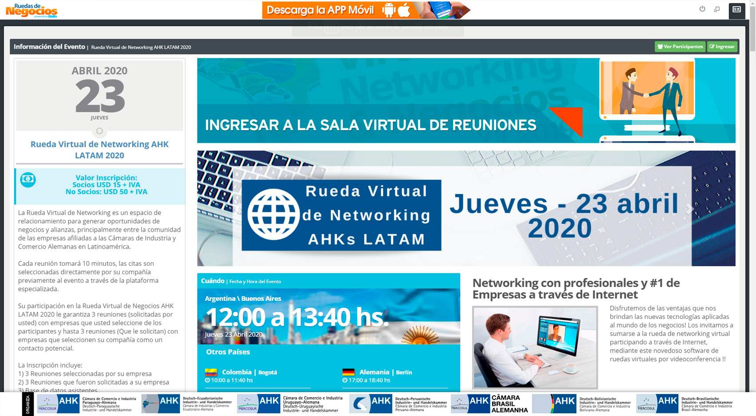Click the AHK Brasil-Alemanha Deutsch-Brasilianische logo
Viewport: 756px width, 416px height.
pyautogui.click(x=685, y=404)
